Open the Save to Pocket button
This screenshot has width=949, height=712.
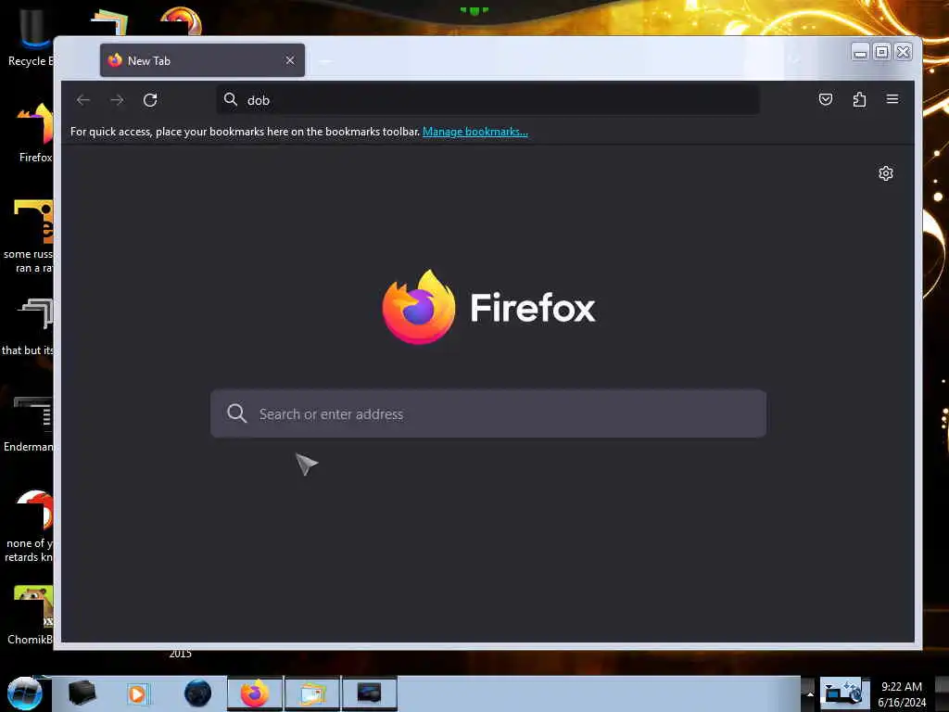point(826,99)
